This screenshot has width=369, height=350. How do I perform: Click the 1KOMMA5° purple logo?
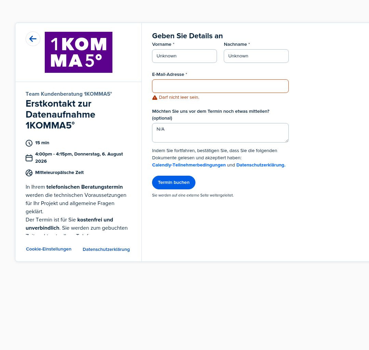79,52
